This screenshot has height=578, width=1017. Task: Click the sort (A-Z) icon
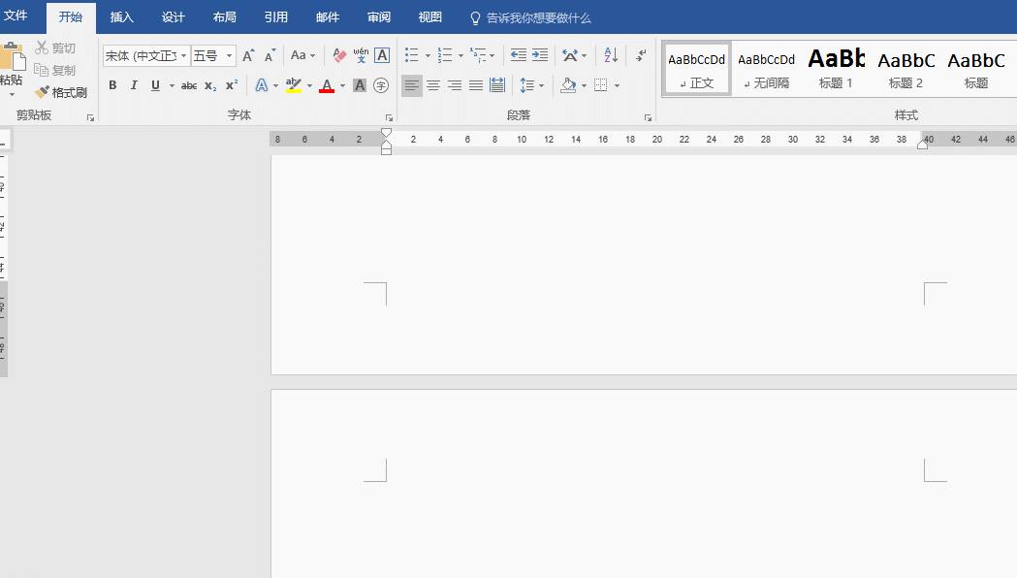point(611,55)
